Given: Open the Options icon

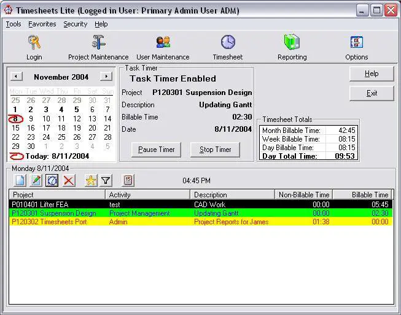Looking at the screenshot, I should 356,42.
